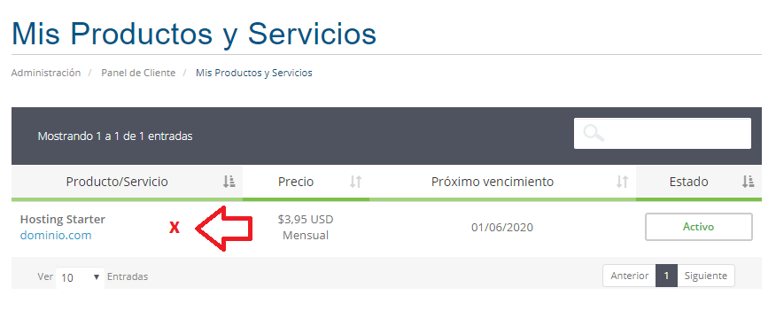
Task: Click the sort icon beside Producto/Servicio
Action: (229, 182)
